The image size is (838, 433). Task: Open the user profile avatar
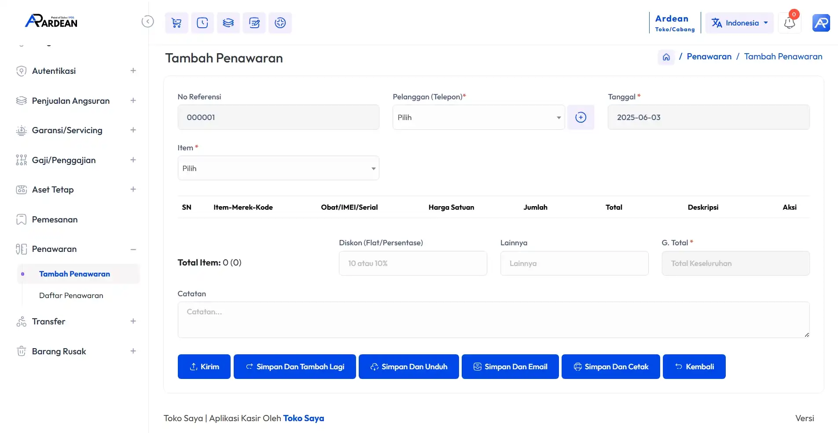821,23
